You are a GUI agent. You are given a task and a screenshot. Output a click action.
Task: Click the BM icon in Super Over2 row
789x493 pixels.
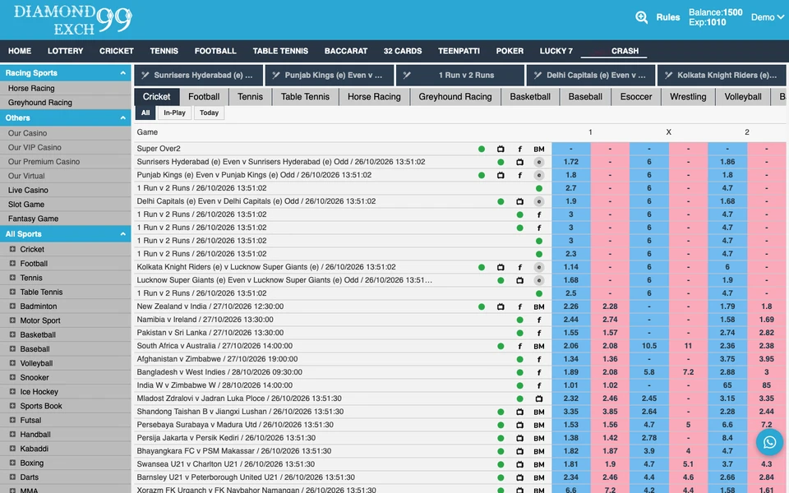click(539, 149)
